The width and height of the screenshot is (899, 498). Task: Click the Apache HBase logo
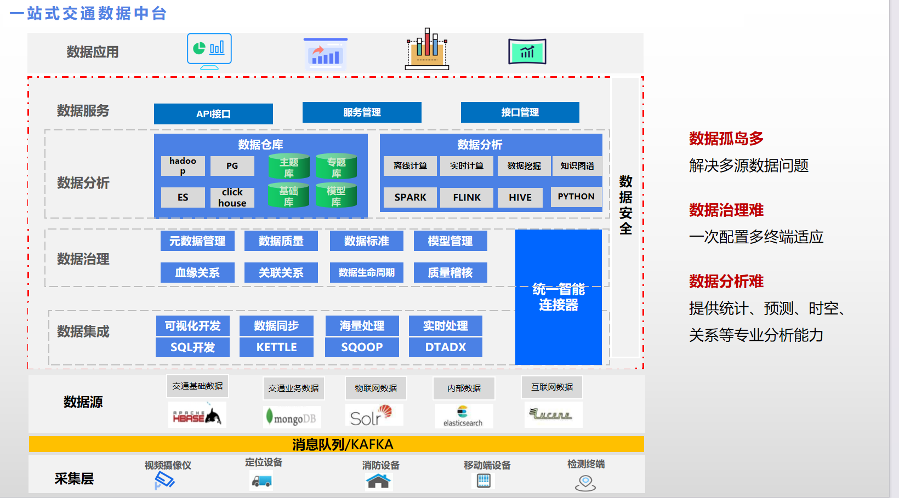[197, 415]
